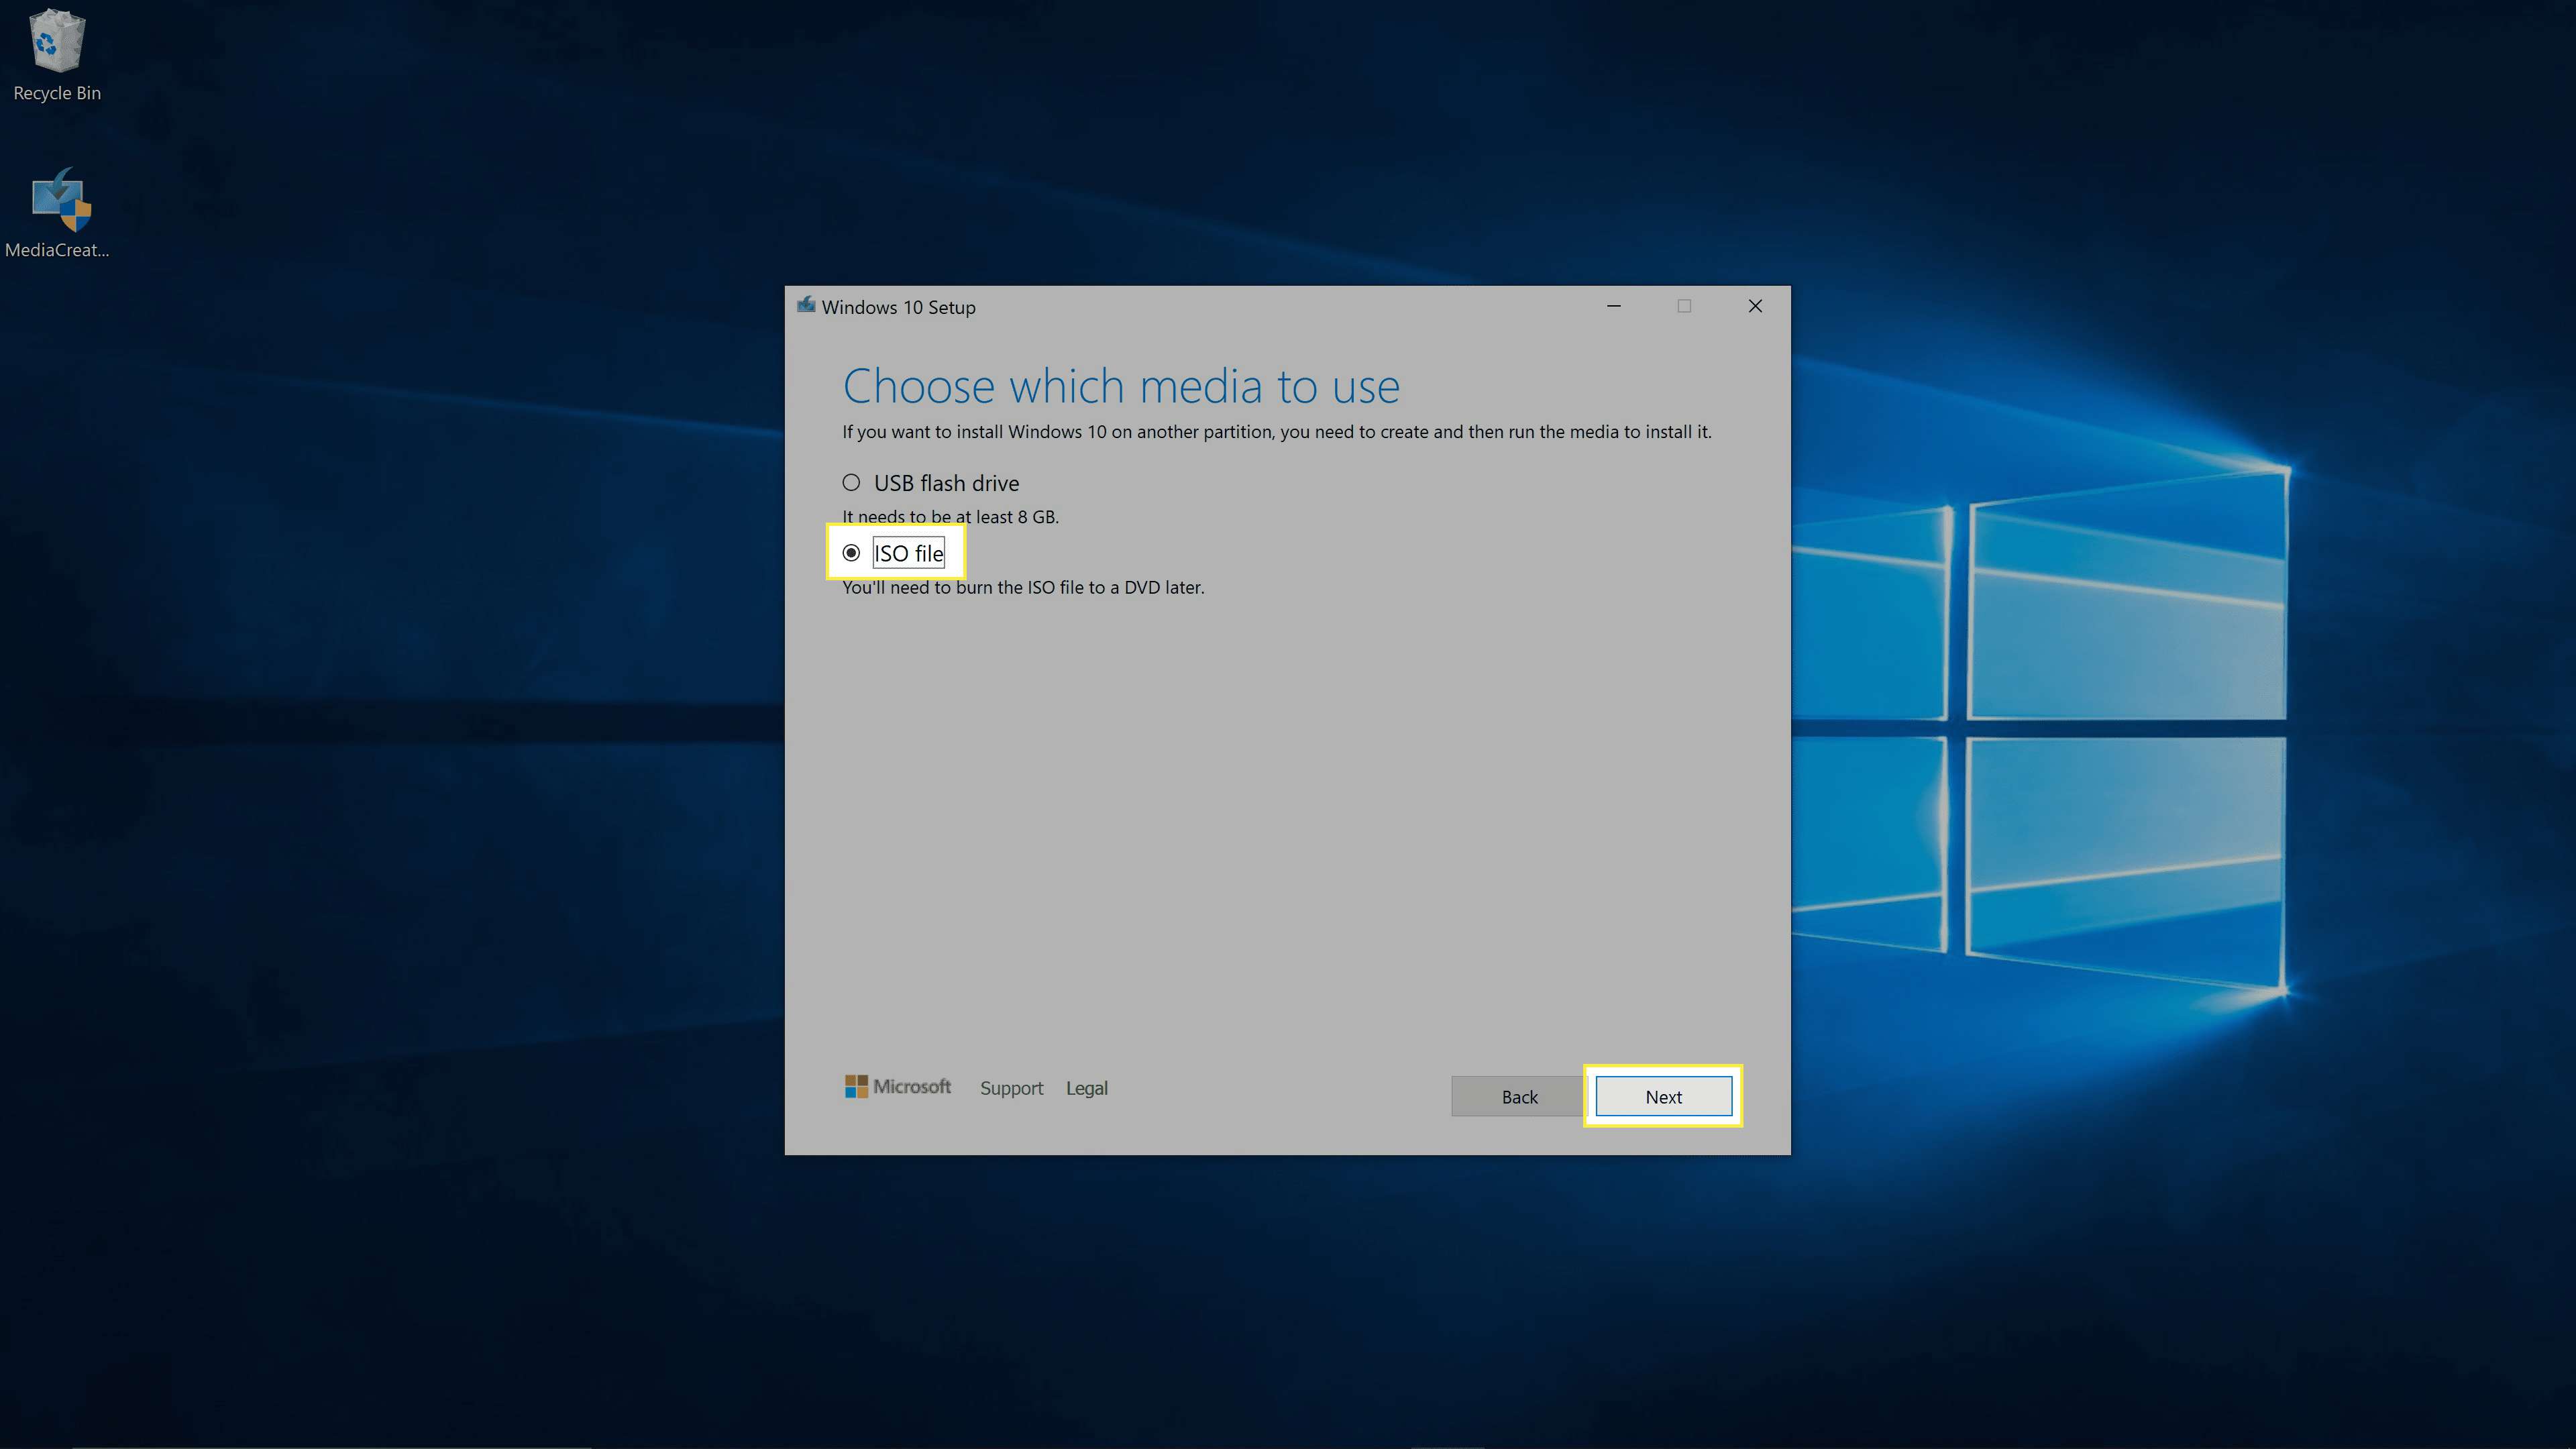Click the Next button
This screenshot has height=1449, width=2576.
click(1663, 1096)
